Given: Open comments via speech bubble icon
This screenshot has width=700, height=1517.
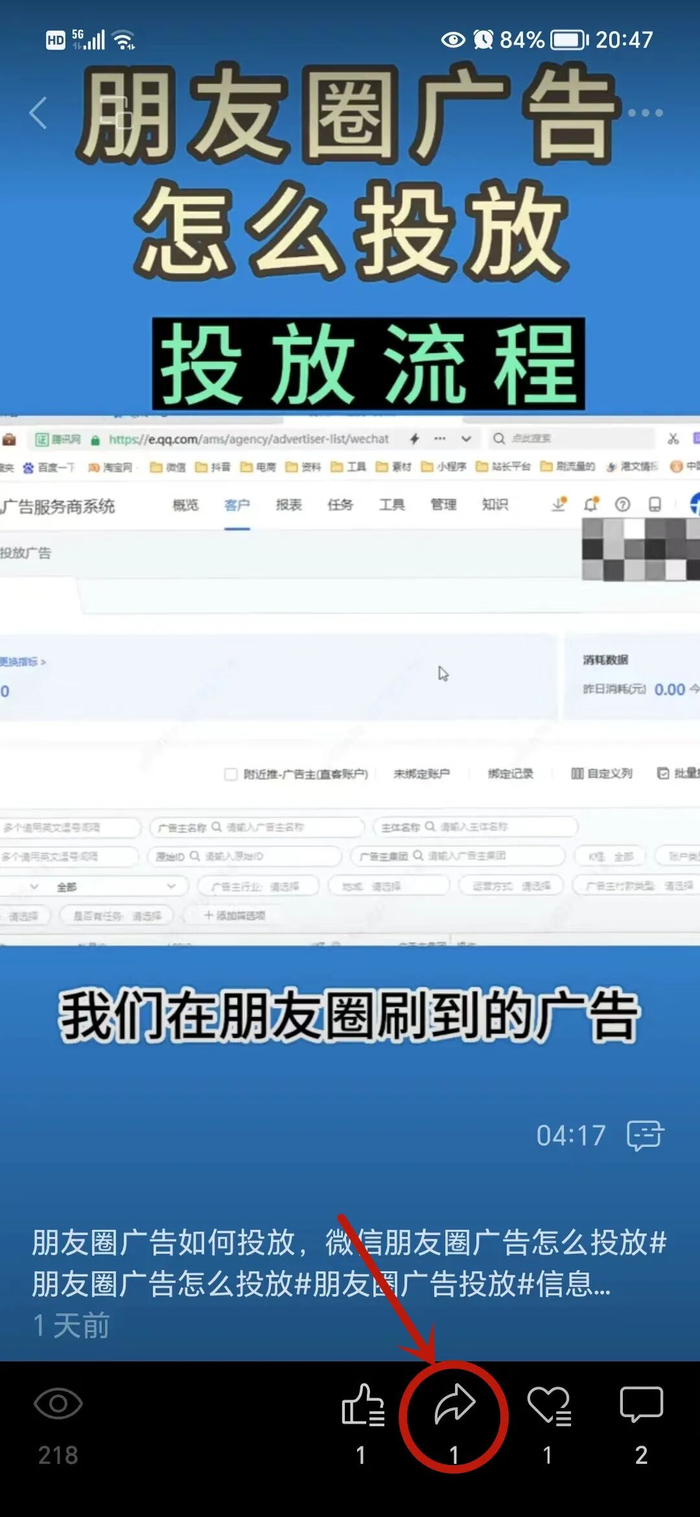Looking at the screenshot, I should coord(641,1405).
